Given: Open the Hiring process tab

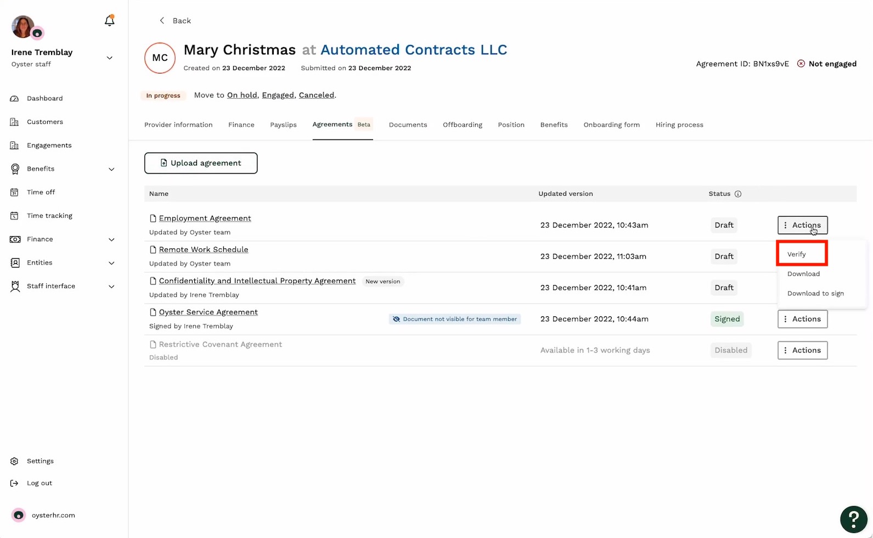Looking at the screenshot, I should 679,125.
